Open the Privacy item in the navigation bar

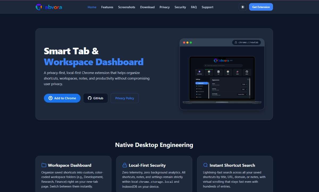point(165,7)
